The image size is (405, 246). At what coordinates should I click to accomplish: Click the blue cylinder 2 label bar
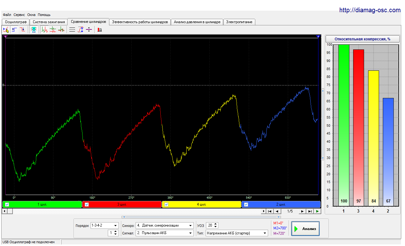click(x=281, y=204)
